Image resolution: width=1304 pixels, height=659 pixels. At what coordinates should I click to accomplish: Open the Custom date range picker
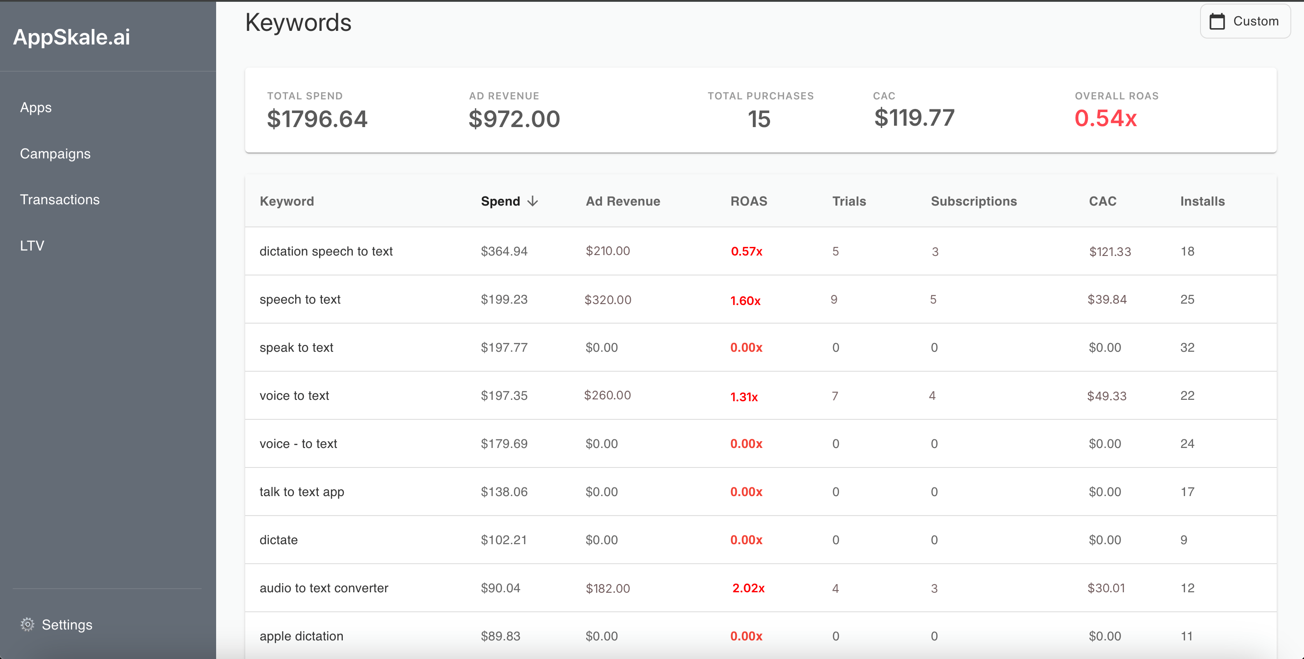coord(1245,21)
